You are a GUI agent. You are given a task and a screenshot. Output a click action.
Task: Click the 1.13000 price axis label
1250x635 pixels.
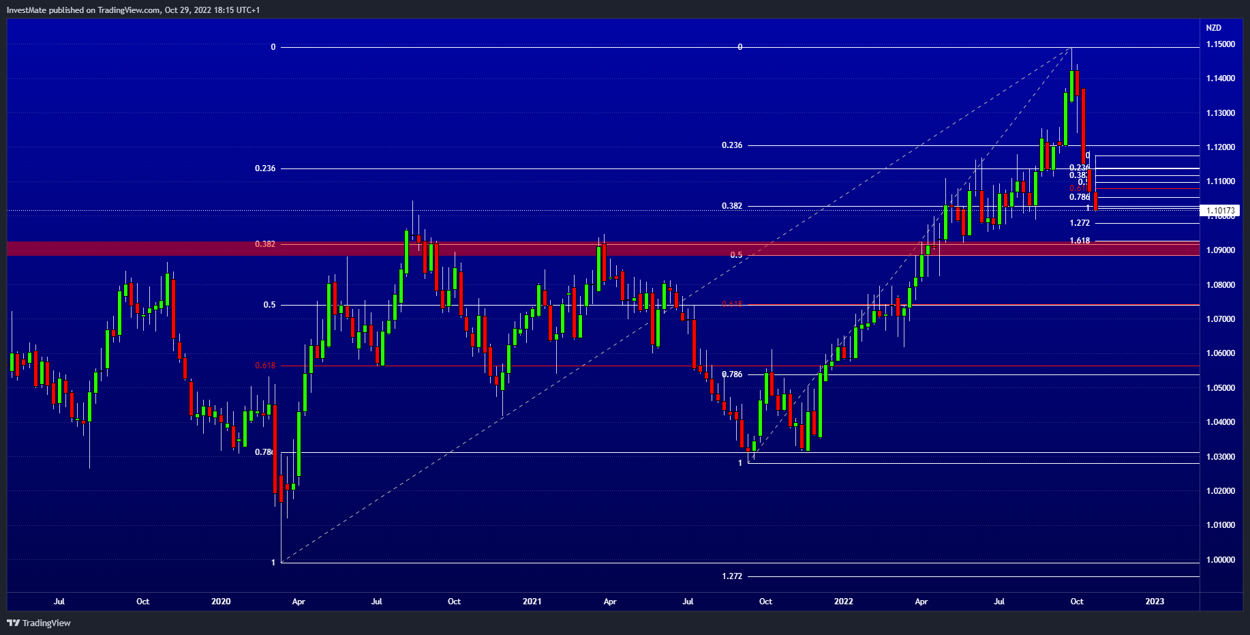click(1221, 113)
